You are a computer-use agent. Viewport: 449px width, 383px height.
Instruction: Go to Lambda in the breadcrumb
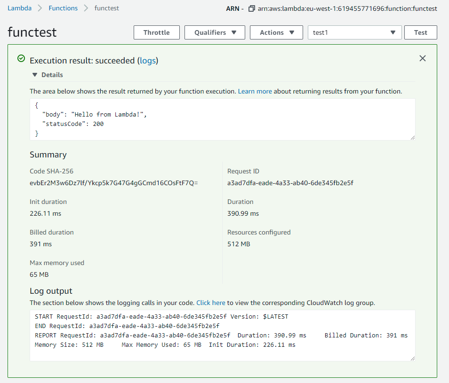tap(19, 8)
